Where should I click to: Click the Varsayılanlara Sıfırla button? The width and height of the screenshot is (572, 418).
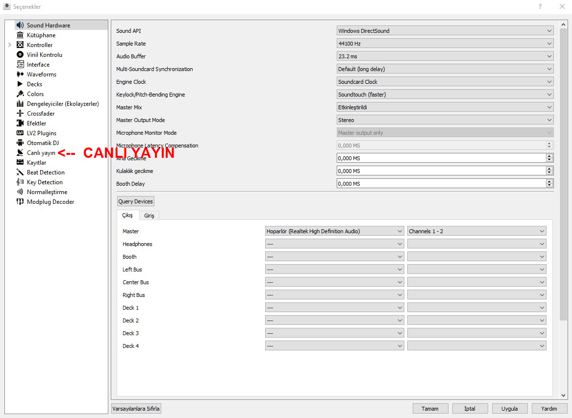click(x=136, y=409)
